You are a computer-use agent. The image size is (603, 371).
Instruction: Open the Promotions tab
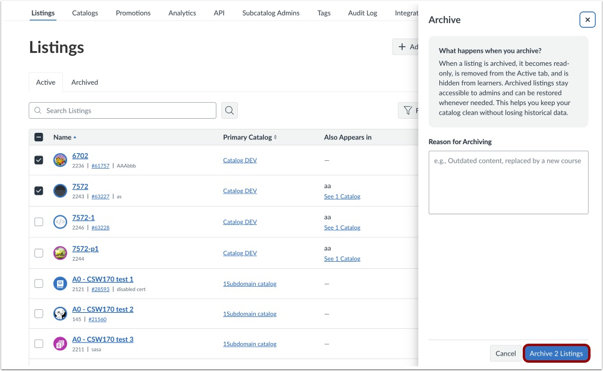(133, 12)
